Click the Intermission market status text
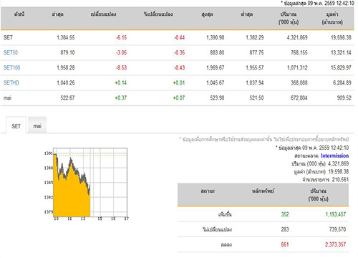 pyautogui.click(x=334, y=156)
